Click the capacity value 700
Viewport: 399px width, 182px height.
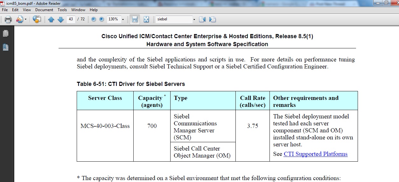[x=152, y=126]
